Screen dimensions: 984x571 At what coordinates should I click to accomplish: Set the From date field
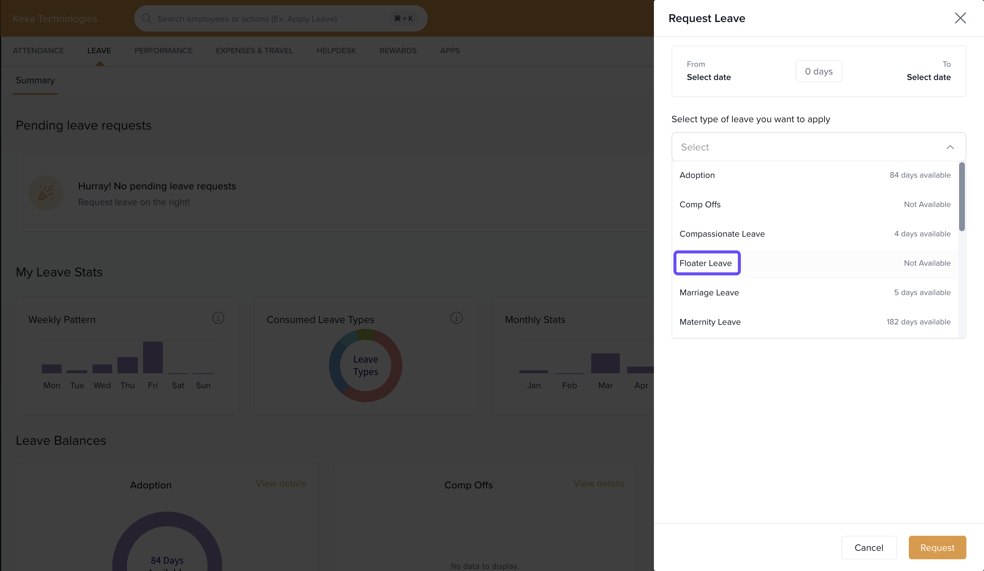click(708, 77)
